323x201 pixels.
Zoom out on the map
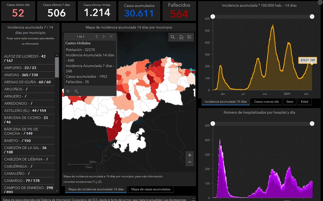(190, 162)
